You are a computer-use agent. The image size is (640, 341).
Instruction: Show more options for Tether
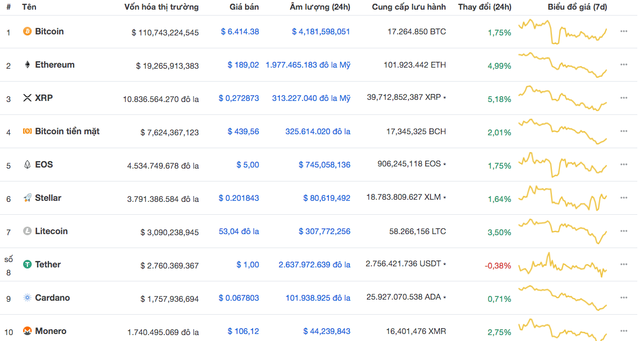624,264
